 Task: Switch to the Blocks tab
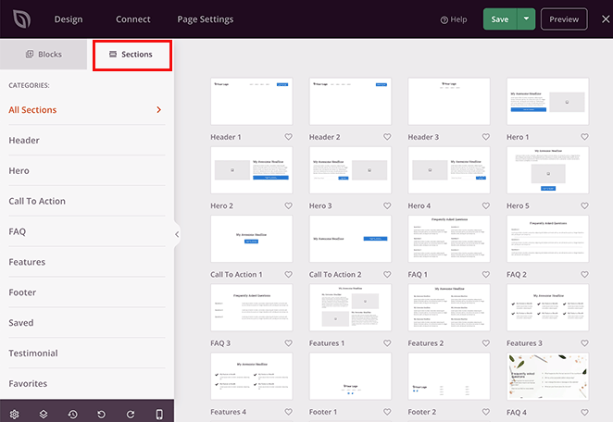pos(44,55)
